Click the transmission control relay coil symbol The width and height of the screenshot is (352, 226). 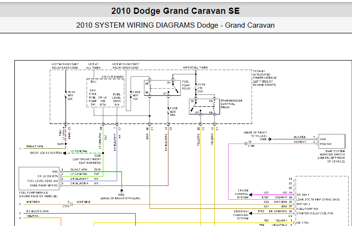coord(214,106)
